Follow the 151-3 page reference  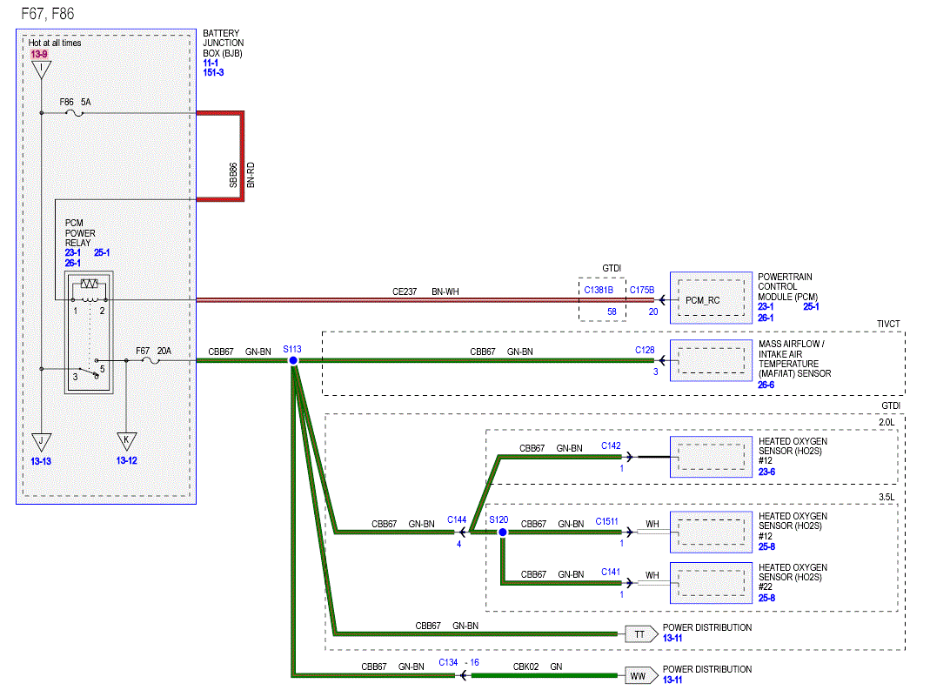[213, 72]
